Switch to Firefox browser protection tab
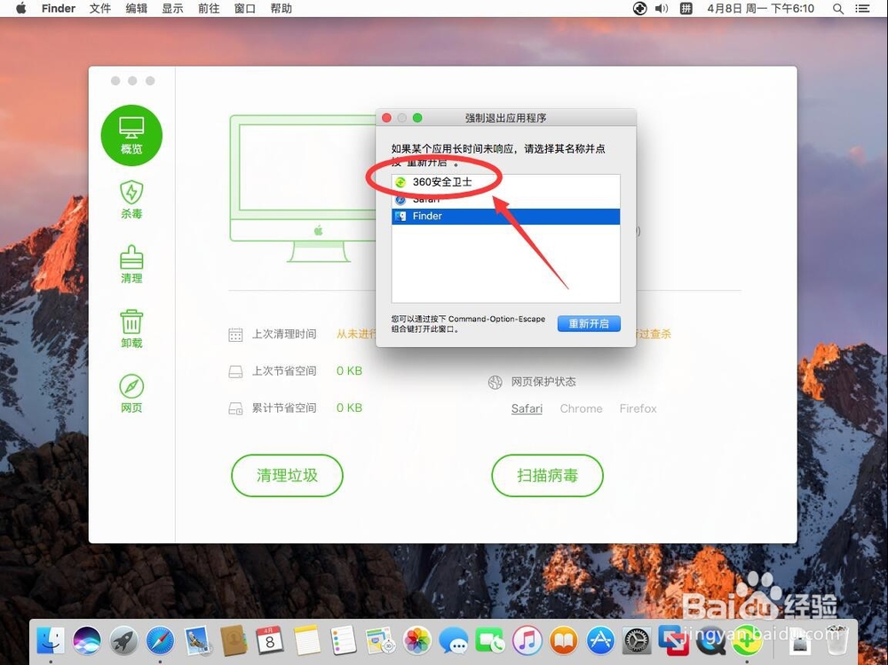Screen dimensions: 888x665 tap(638, 408)
